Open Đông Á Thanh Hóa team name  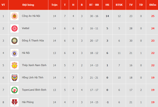33,41
